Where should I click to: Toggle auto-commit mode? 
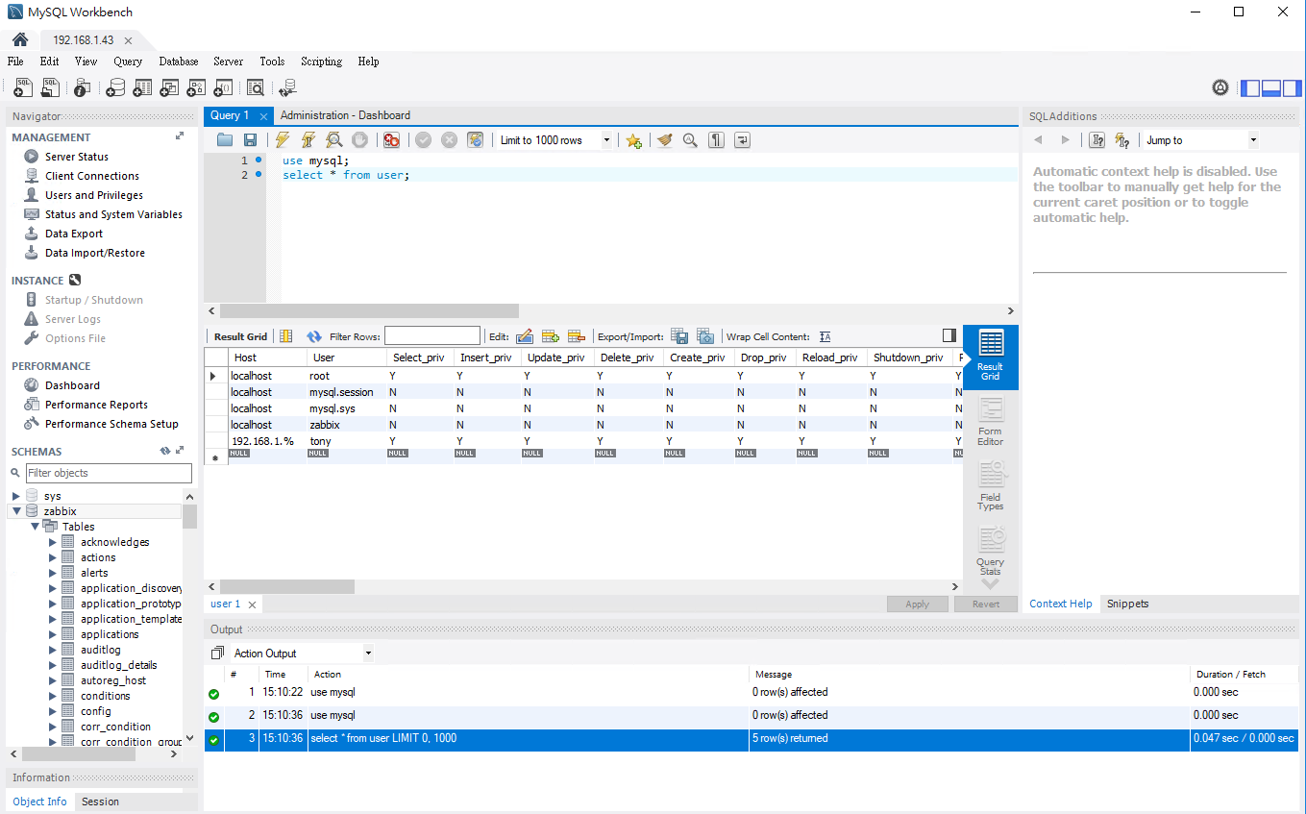[x=475, y=140]
